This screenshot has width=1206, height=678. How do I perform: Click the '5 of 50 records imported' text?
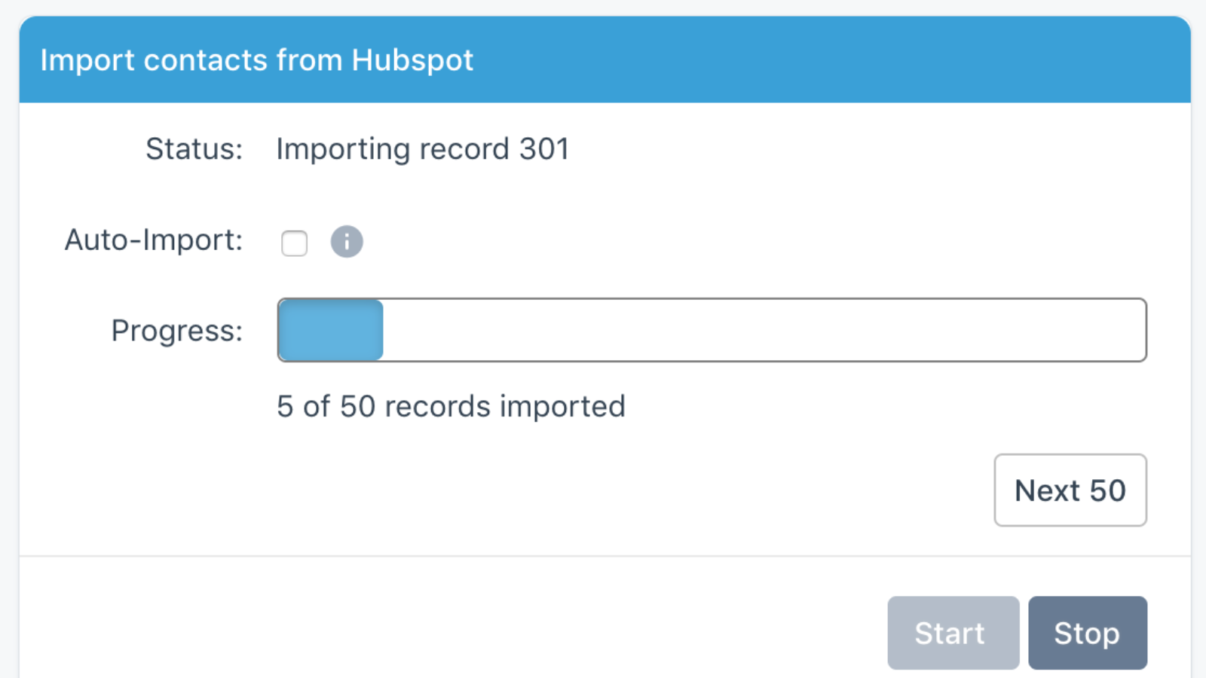coord(451,405)
